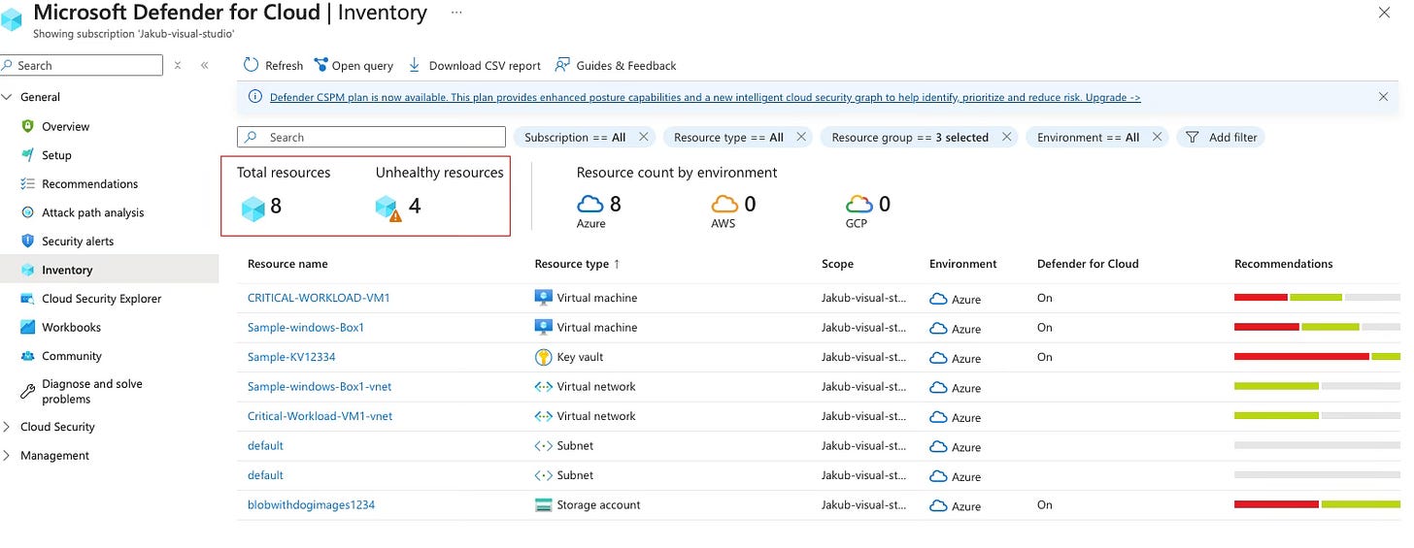The image size is (1414, 548).
Task: Click the AWS cloud icon
Action: tap(724, 204)
